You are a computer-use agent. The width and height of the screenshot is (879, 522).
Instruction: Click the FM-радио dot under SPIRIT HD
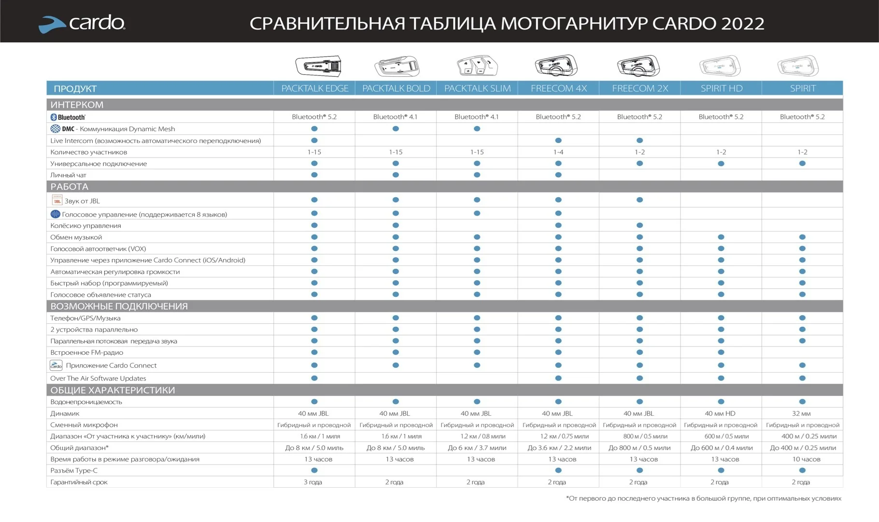coord(721,352)
